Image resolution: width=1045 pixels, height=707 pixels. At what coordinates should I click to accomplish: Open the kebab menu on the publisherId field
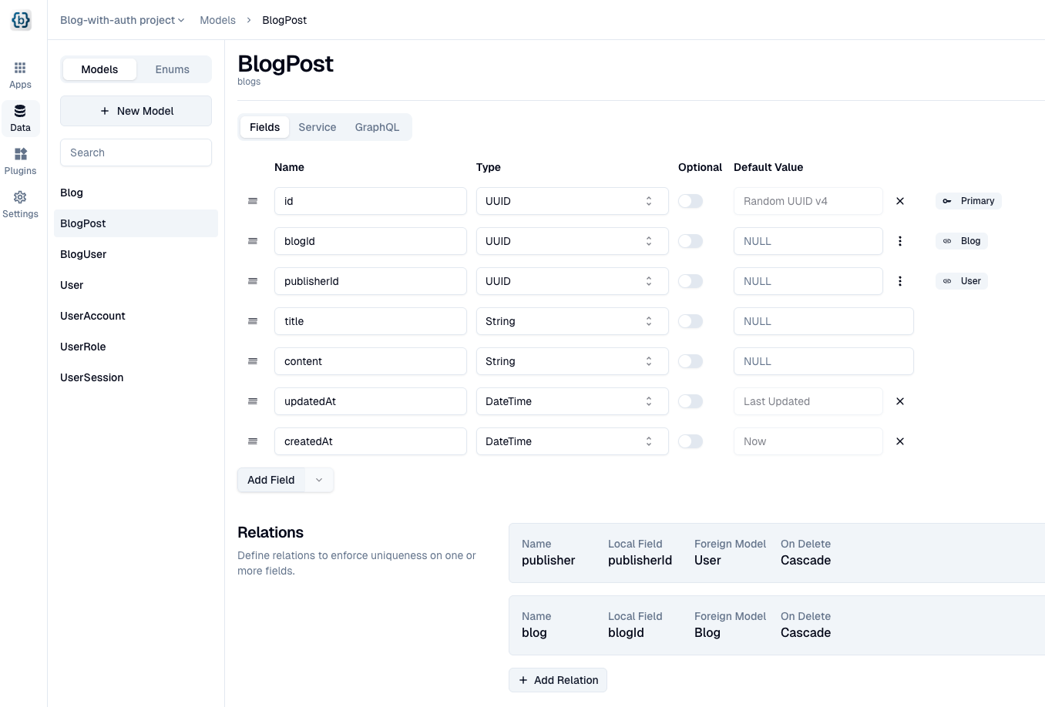pos(899,280)
